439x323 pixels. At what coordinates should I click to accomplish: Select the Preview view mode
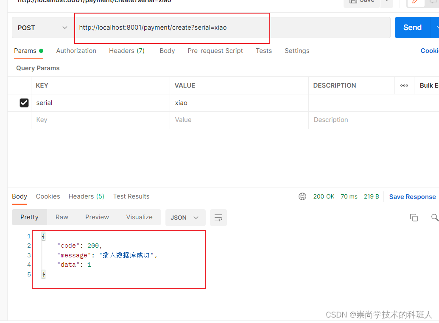pyautogui.click(x=97, y=217)
